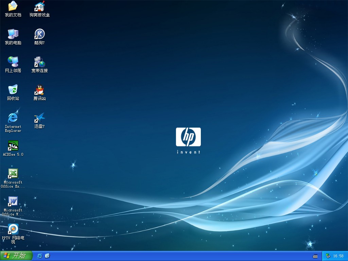Select the 回收站 recycle bin
The height and width of the screenshot is (261, 348).
pyautogui.click(x=13, y=90)
